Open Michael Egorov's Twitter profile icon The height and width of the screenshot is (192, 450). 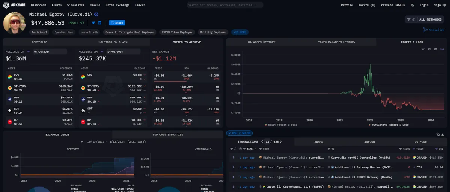point(93,23)
